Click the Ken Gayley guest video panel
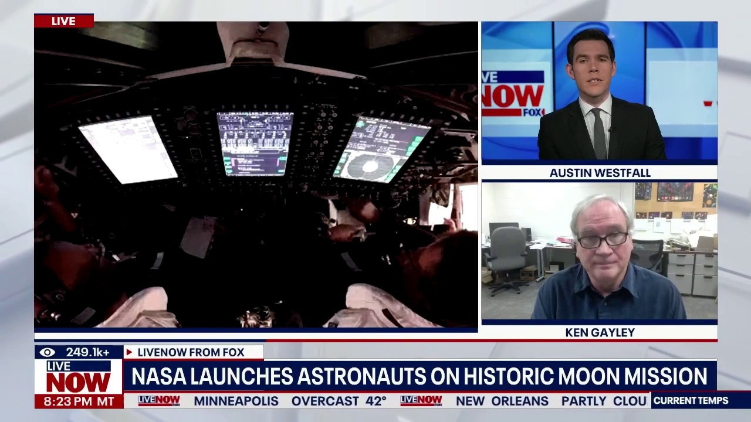Image resolution: width=751 pixels, height=422 pixels. click(599, 251)
